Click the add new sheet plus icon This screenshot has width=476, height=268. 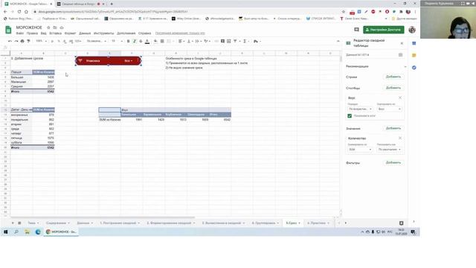pyautogui.click(x=13, y=223)
